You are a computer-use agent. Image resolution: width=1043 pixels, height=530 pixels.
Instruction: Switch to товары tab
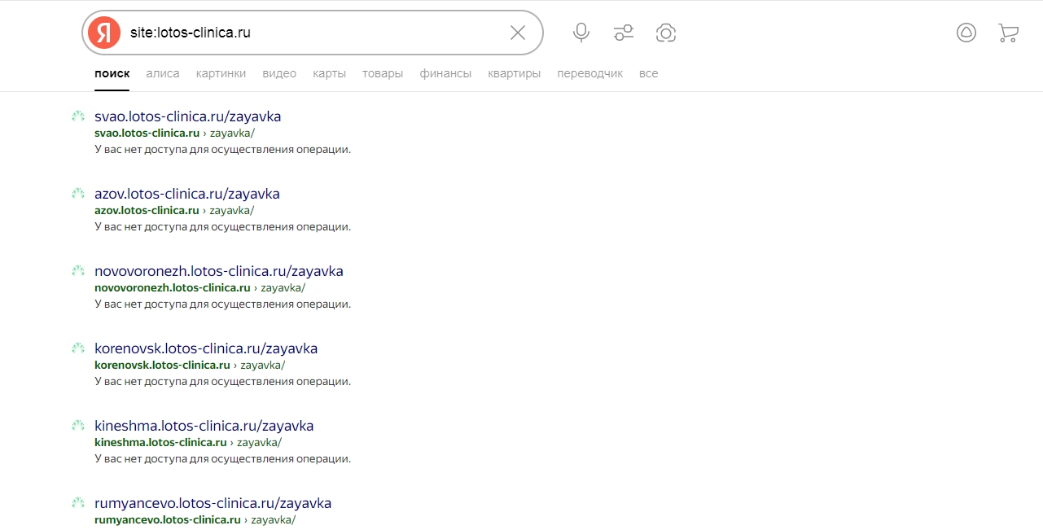point(383,73)
